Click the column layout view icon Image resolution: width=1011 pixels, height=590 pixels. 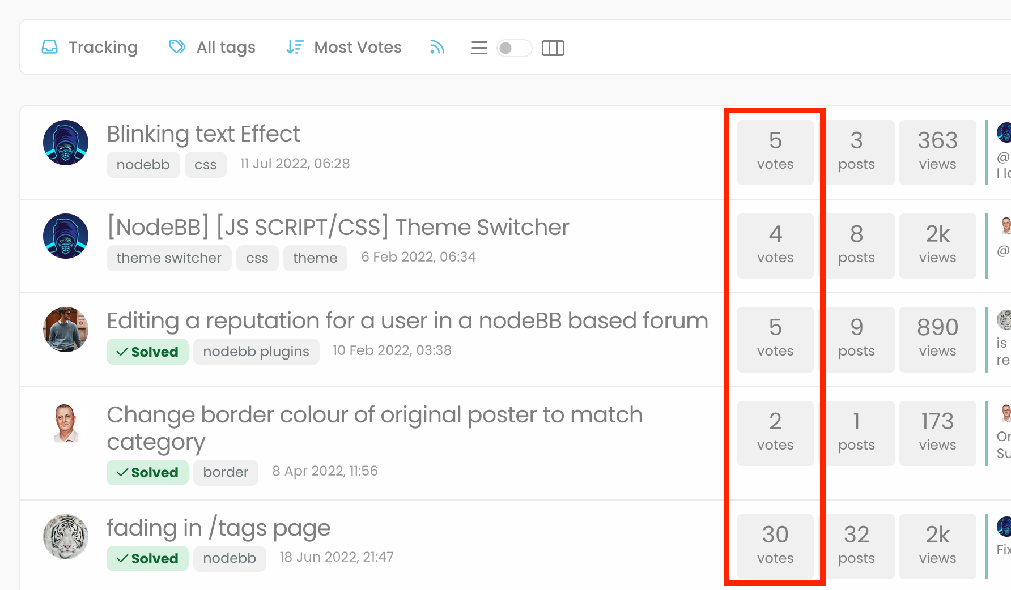553,48
